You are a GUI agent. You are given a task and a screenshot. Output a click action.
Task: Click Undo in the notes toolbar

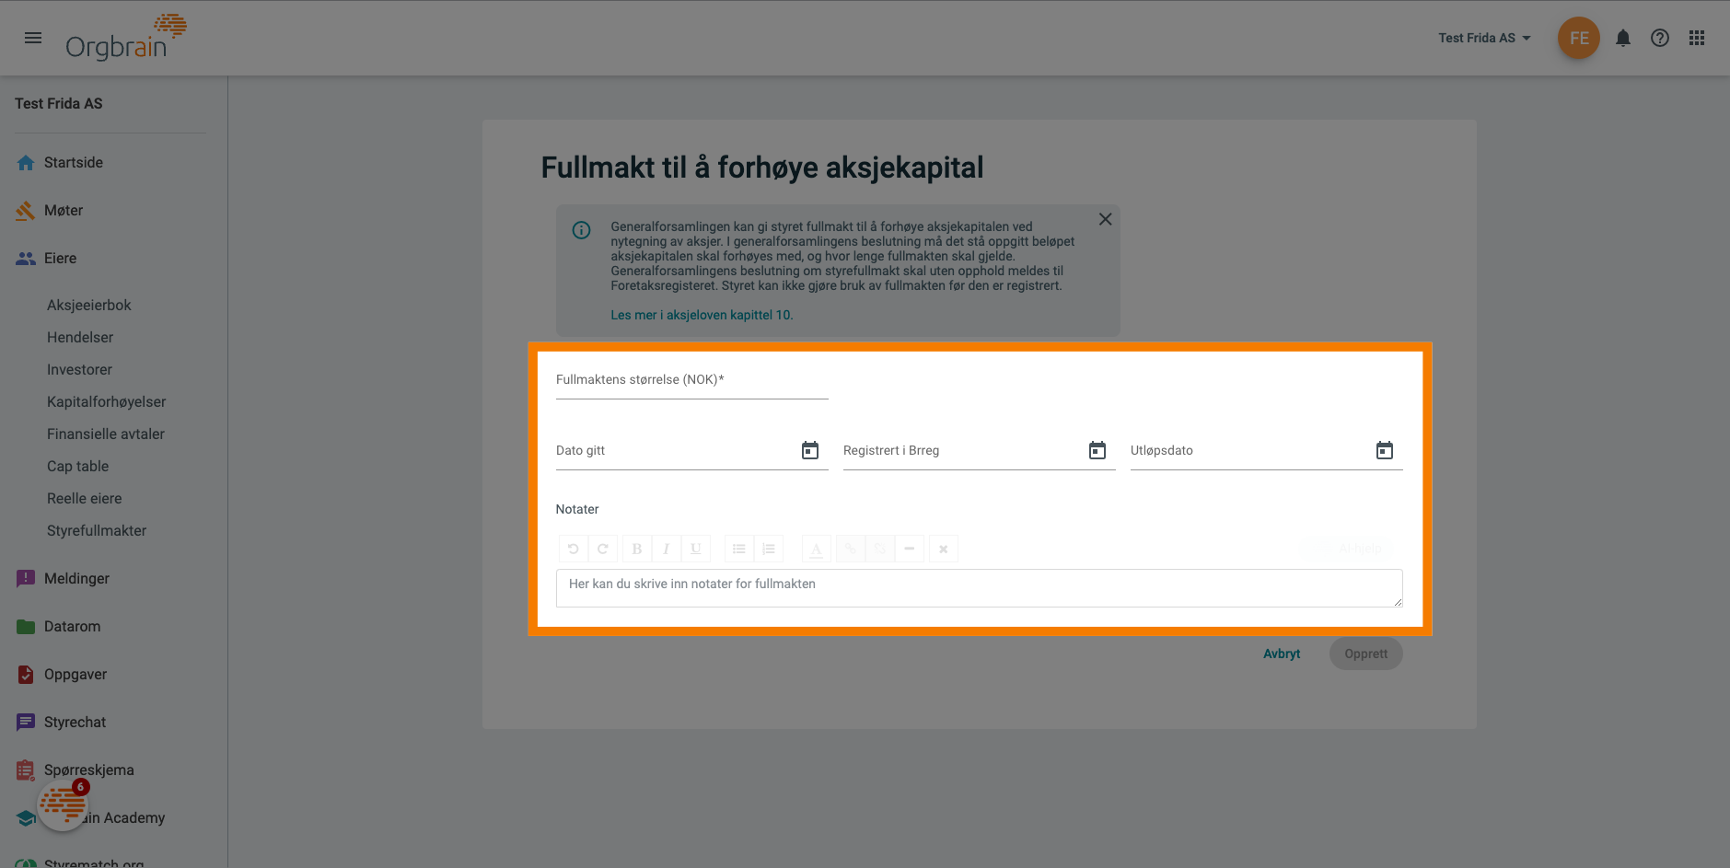click(574, 549)
